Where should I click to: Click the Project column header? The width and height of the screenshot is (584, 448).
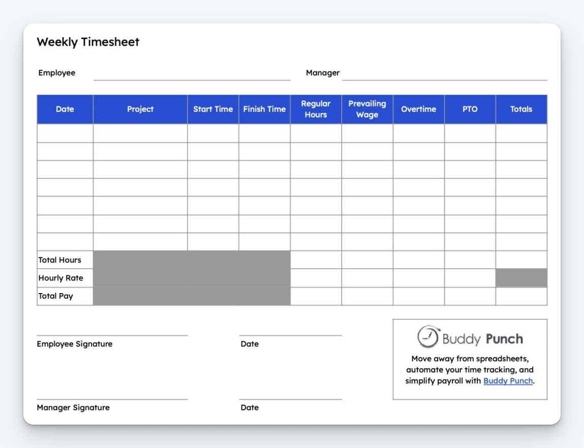pyautogui.click(x=140, y=109)
